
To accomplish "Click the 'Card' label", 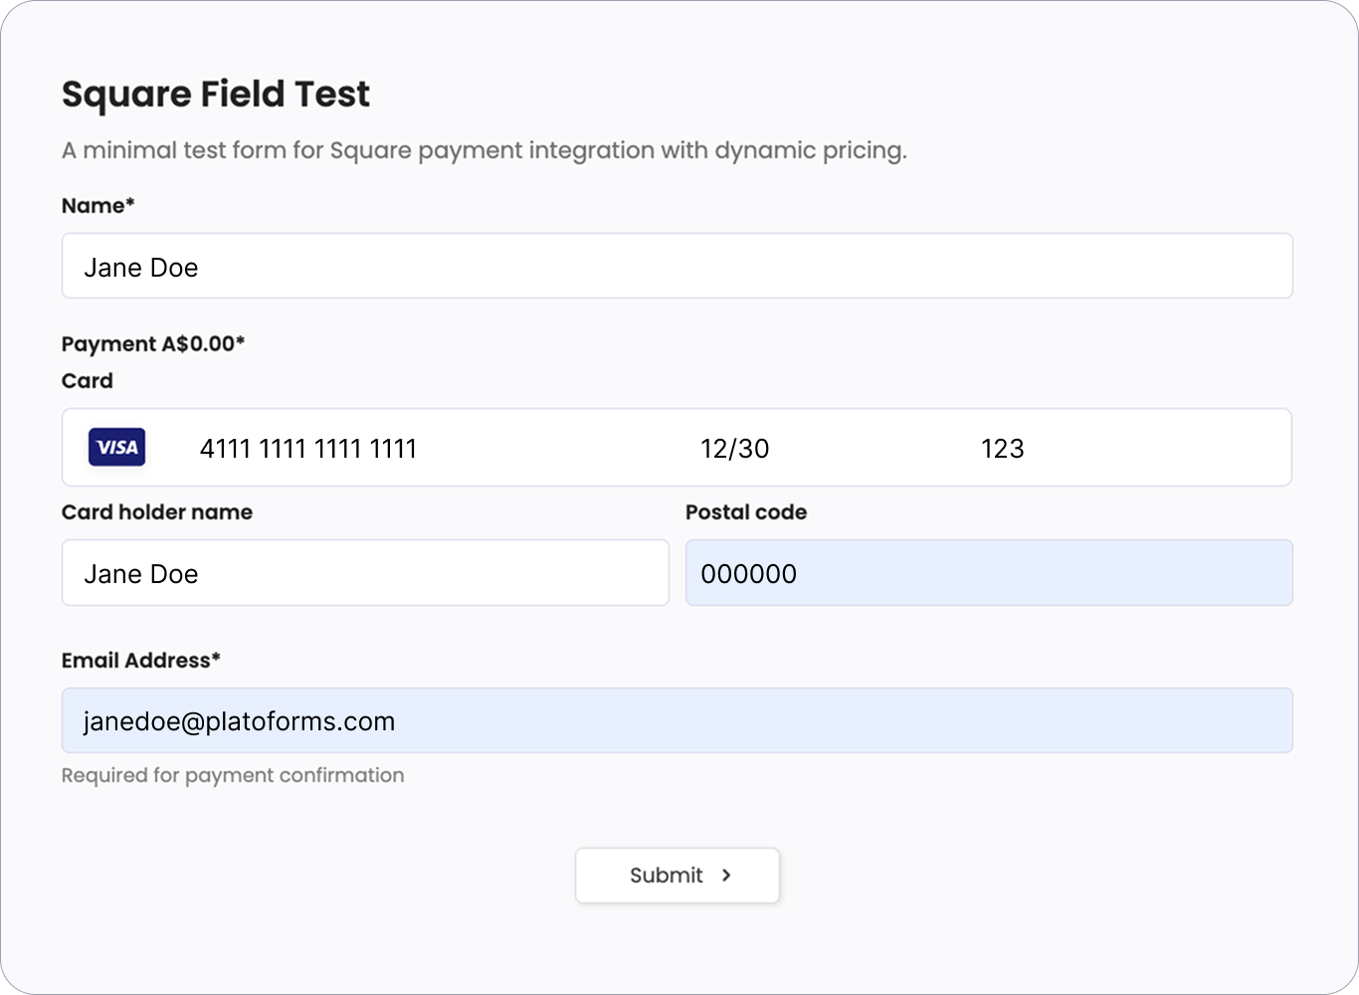I will (x=88, y=381).
